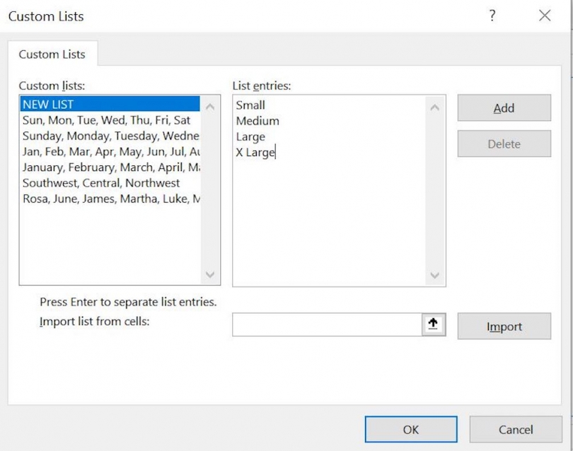573x451 pixels.
Task: Confirm with the OK button
Action: click(410, 429)
